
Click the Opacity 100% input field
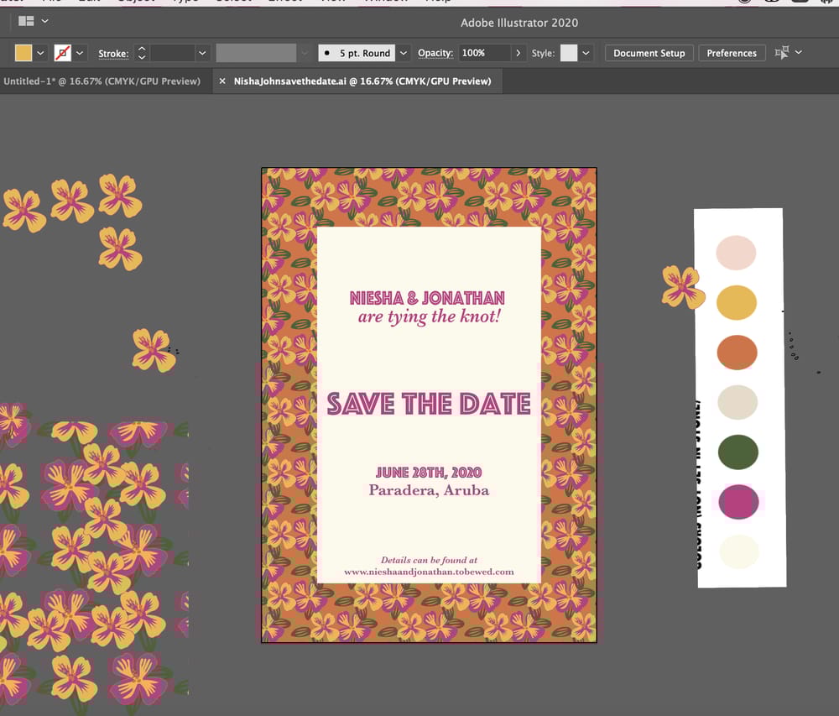click(484, 53)
